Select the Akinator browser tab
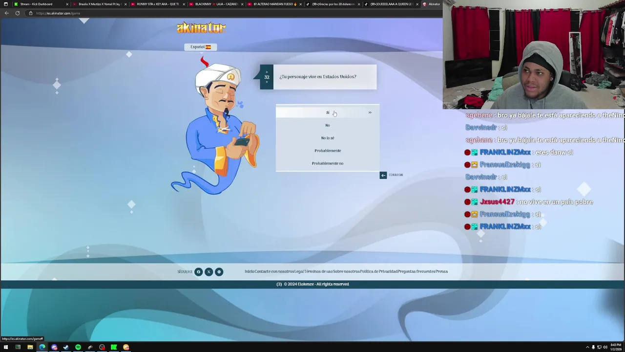Screen dimensions: 625x352 [432, 4]
